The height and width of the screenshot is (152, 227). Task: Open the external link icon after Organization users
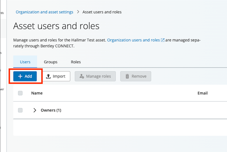[163, 40]
